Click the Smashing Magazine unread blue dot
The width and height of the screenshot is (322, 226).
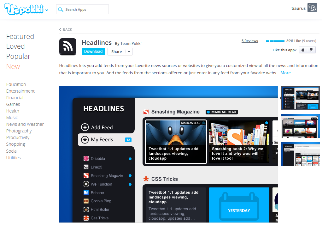pyautogui.click(x=130, y=175)
